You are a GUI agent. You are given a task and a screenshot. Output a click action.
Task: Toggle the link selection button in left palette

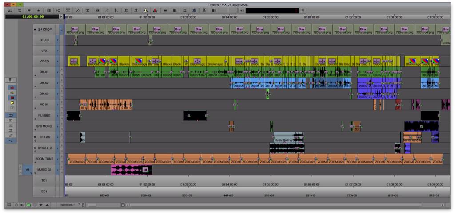(11, 115)
